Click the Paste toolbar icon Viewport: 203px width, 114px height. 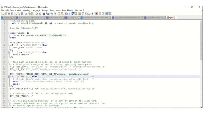coord(33,14)
